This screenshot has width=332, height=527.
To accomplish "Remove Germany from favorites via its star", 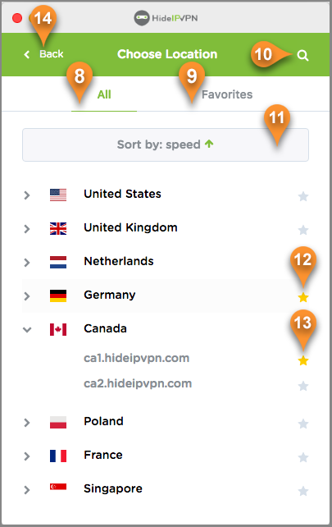I will [303, 297].
